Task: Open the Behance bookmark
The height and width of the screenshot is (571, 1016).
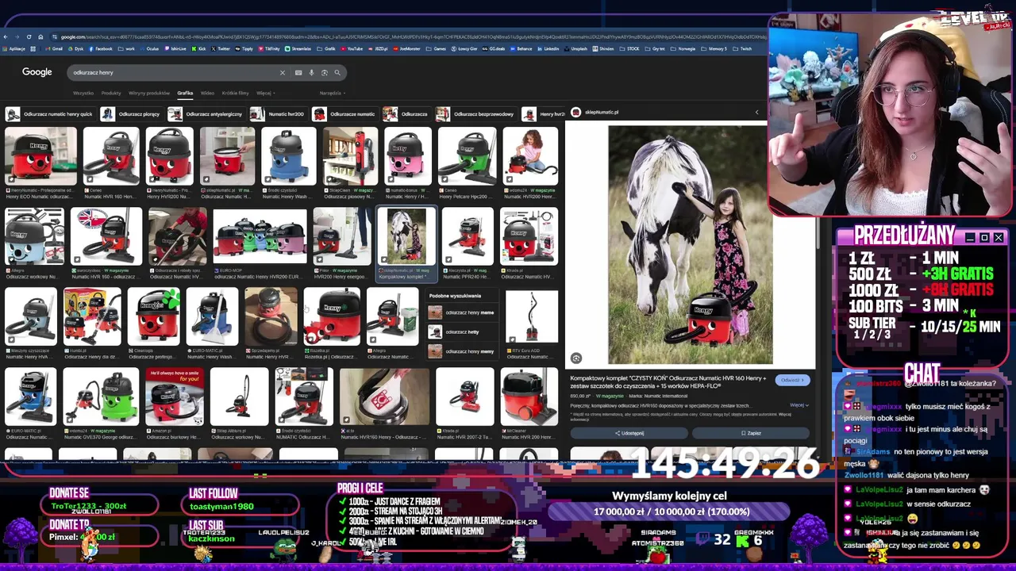Action: point(521,48)
